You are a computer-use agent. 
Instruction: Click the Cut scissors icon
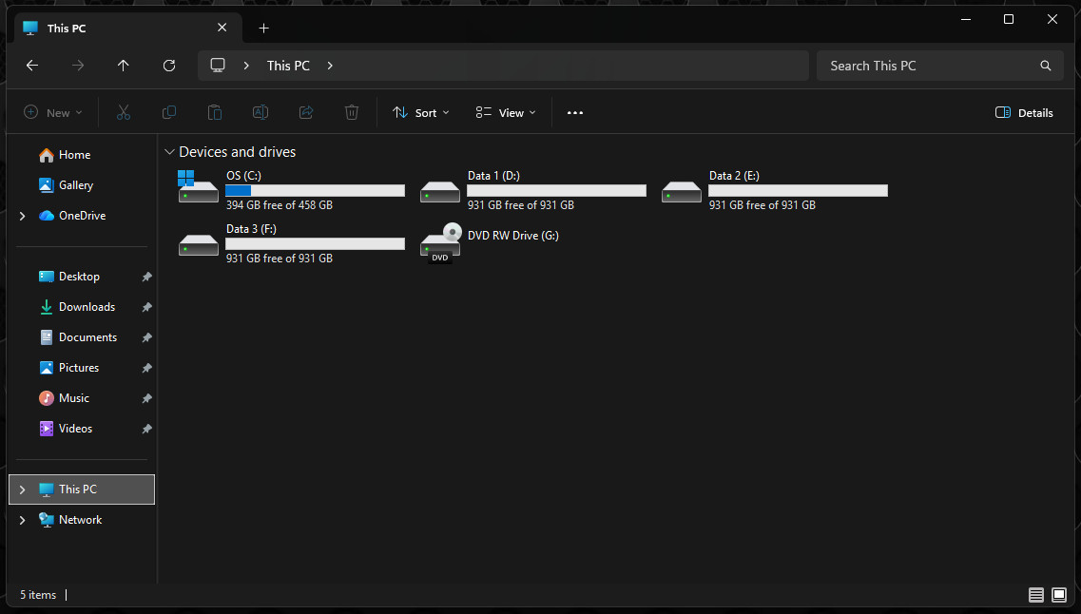tap(124, 112)
